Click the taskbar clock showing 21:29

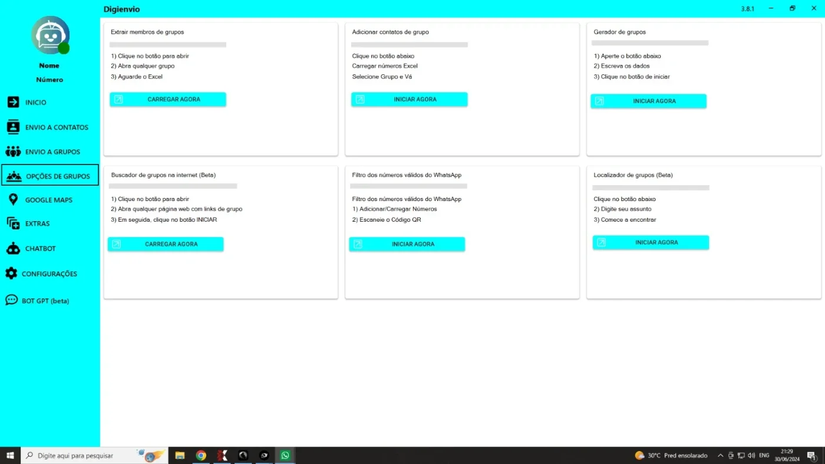787,455
